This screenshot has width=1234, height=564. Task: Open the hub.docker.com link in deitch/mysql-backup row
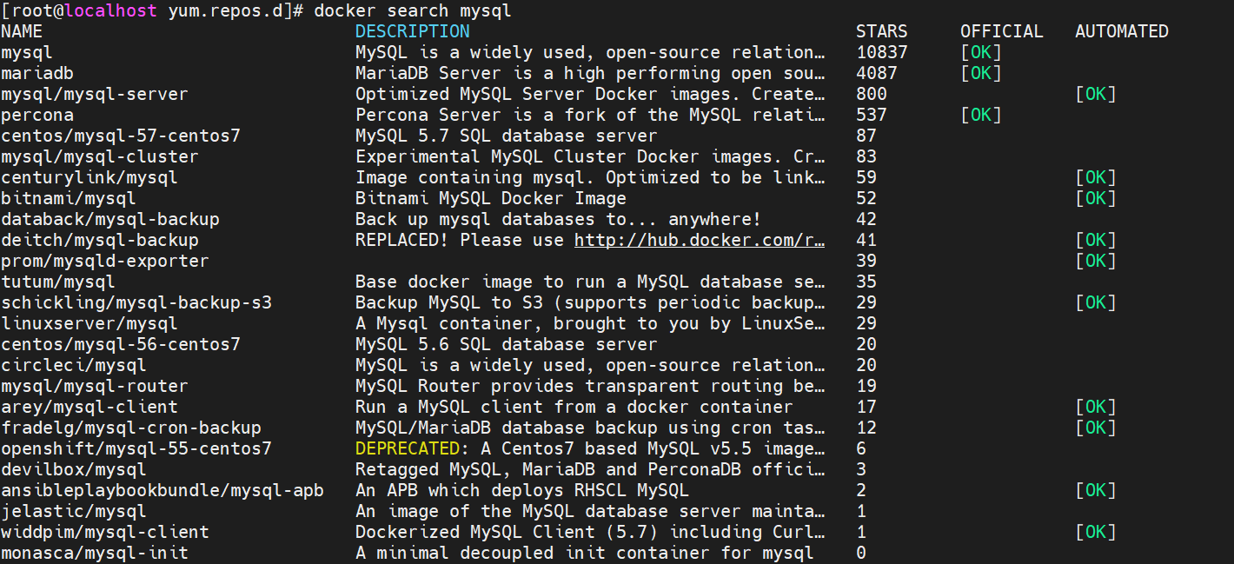(700, 240)
